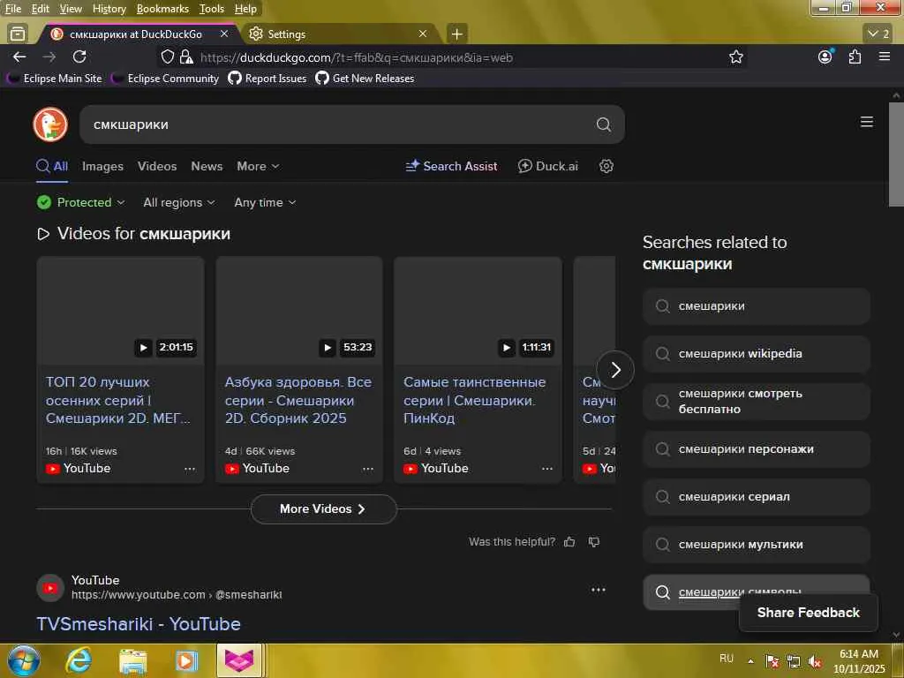904x678 pixels.
Task: Show next videos with carousel arrow
Action: [615, 370]
